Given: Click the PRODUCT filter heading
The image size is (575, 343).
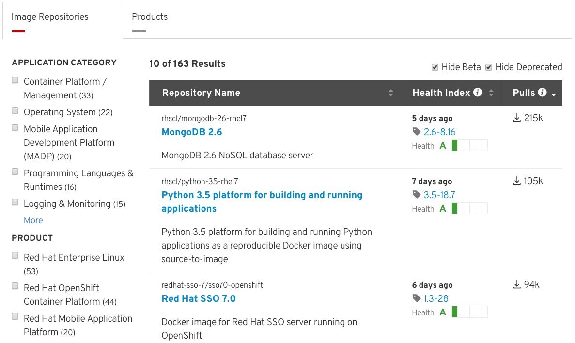Looking at the screenshot, I should point(32,238).
